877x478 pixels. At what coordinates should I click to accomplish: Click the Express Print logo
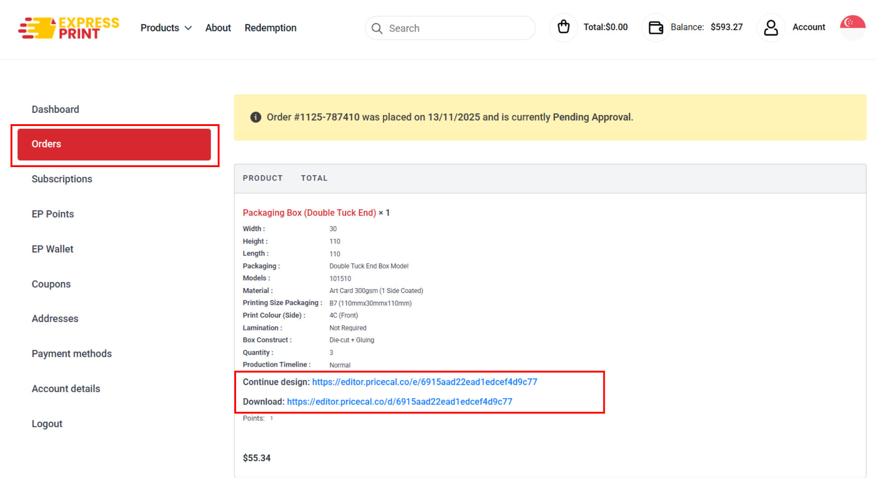69,28
